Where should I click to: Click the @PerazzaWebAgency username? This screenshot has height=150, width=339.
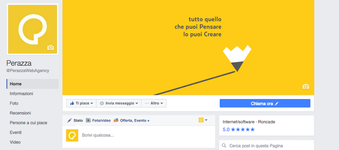pyautogui.click(x=28, y=71)
